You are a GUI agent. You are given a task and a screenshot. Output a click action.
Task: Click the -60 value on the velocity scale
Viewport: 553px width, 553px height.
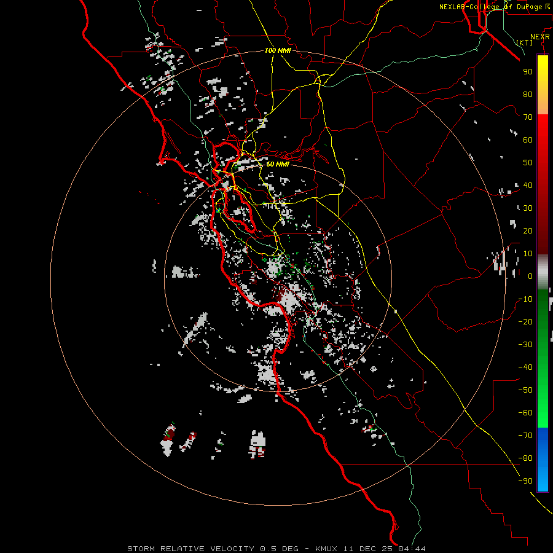click(x=525, y=413)
